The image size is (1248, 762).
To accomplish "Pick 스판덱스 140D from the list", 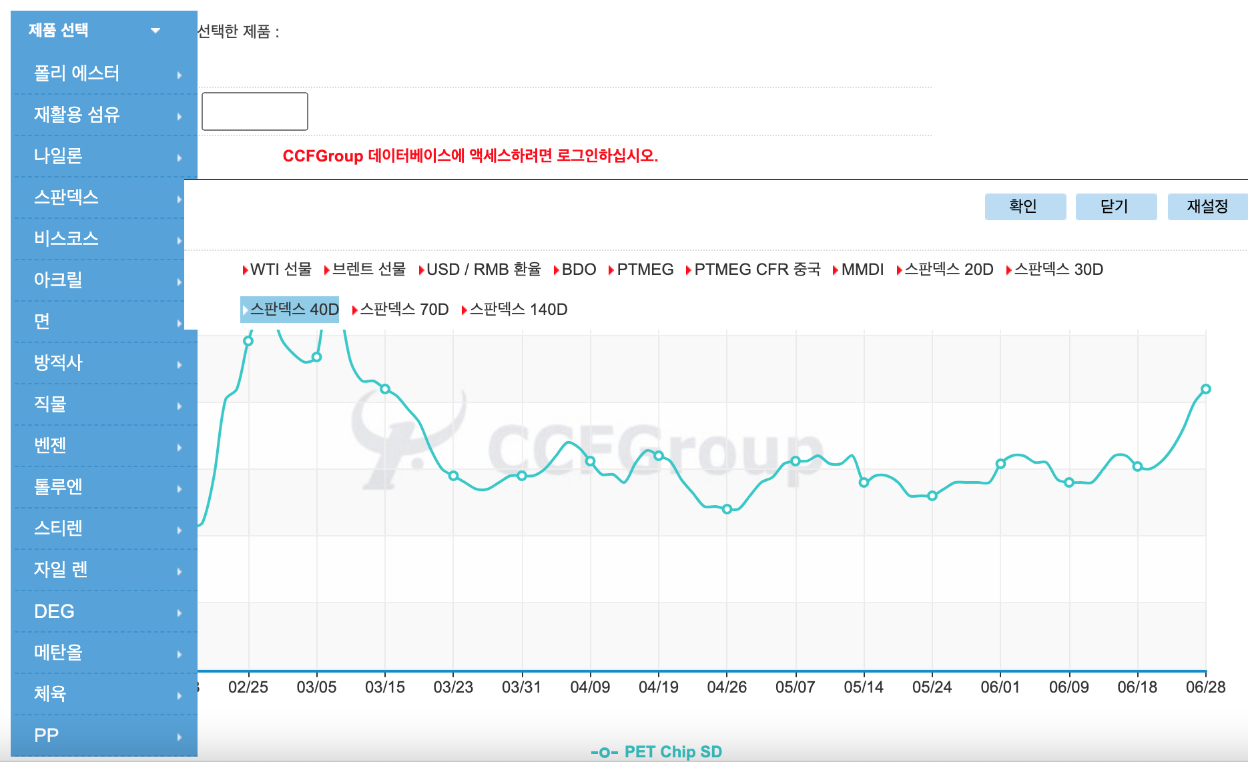I will coord(515,310).
